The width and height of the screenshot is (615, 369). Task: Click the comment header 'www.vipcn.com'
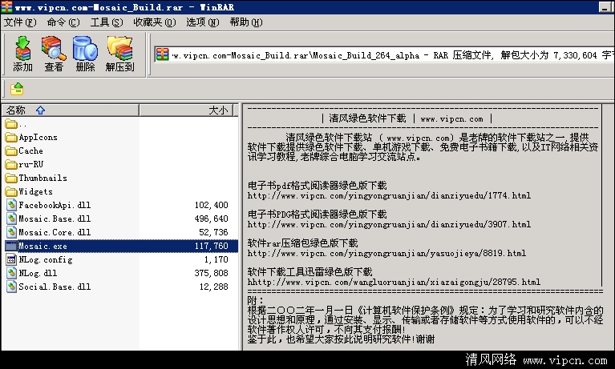click(452, 119)
